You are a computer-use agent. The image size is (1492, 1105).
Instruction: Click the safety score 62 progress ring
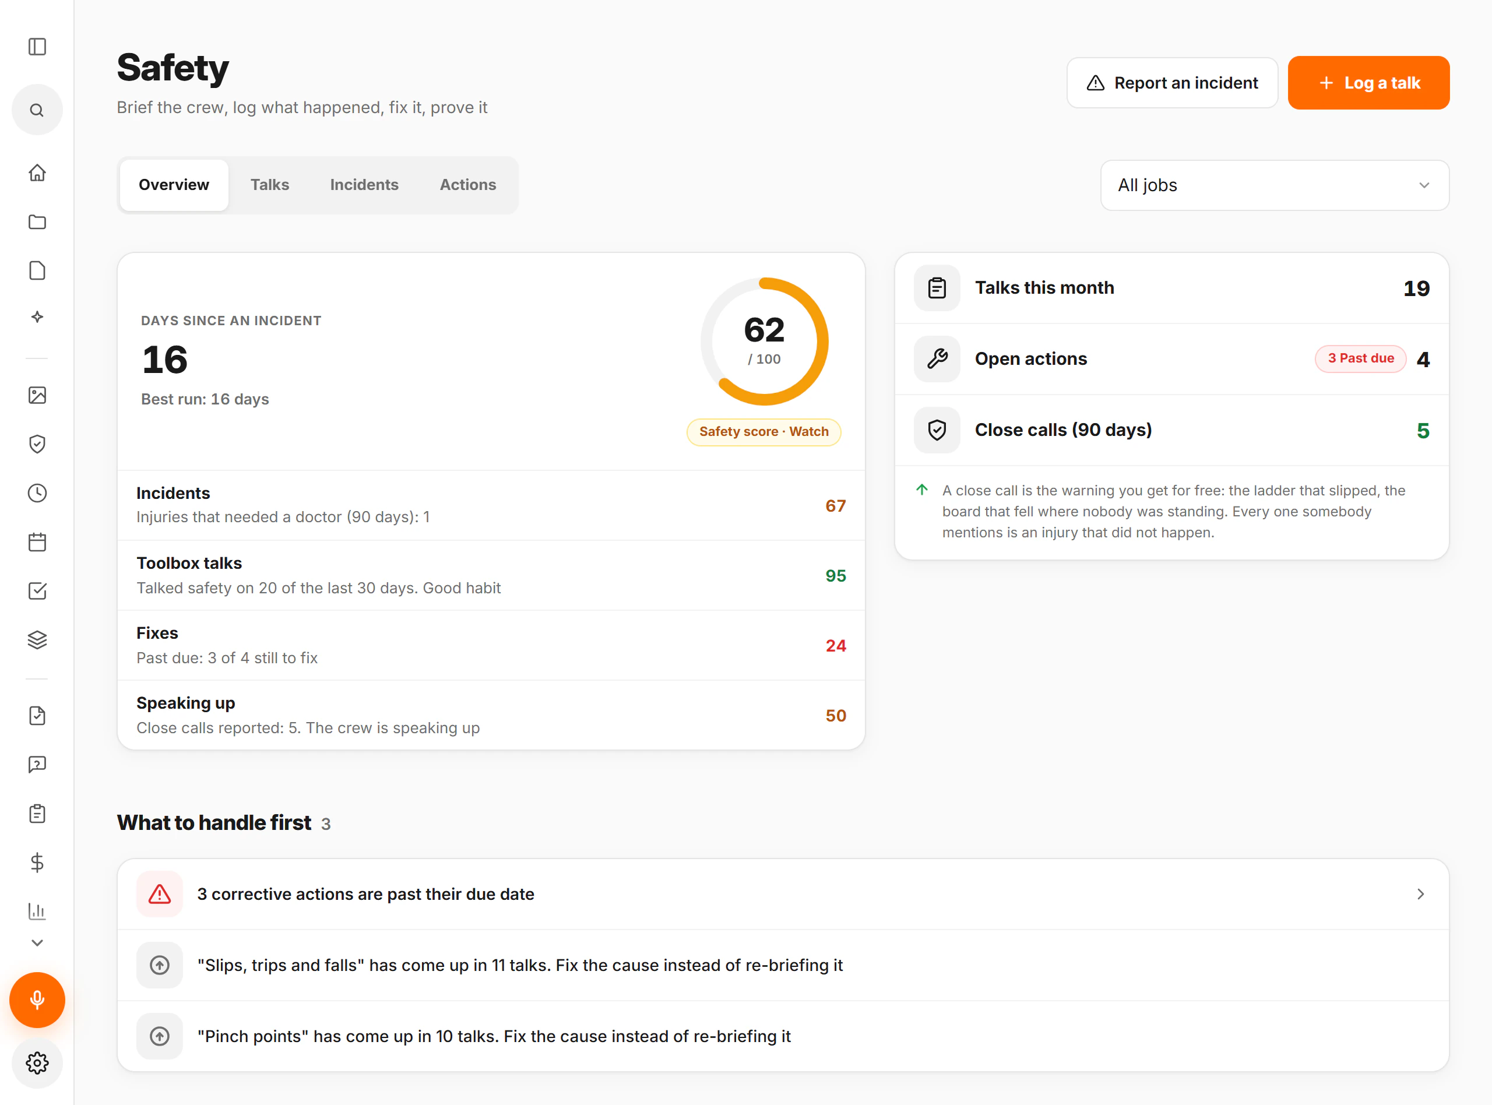tap(765, 342)
